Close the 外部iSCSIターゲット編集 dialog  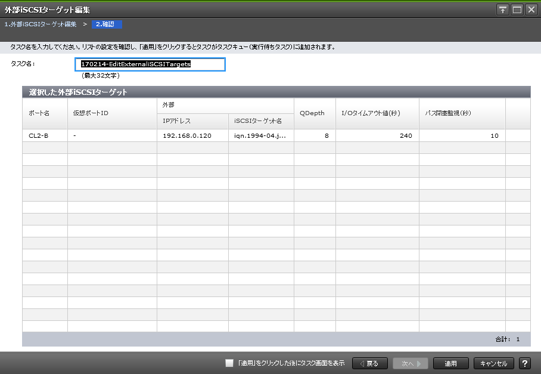(x=531, y=10)
